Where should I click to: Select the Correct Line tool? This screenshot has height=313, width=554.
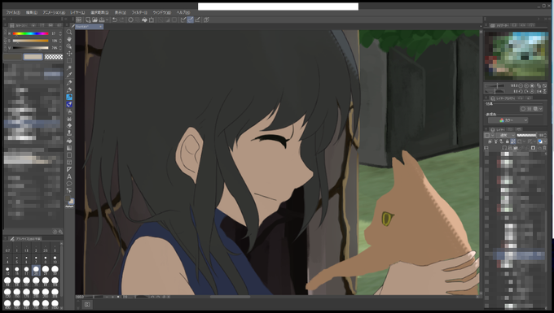[69, 190]
